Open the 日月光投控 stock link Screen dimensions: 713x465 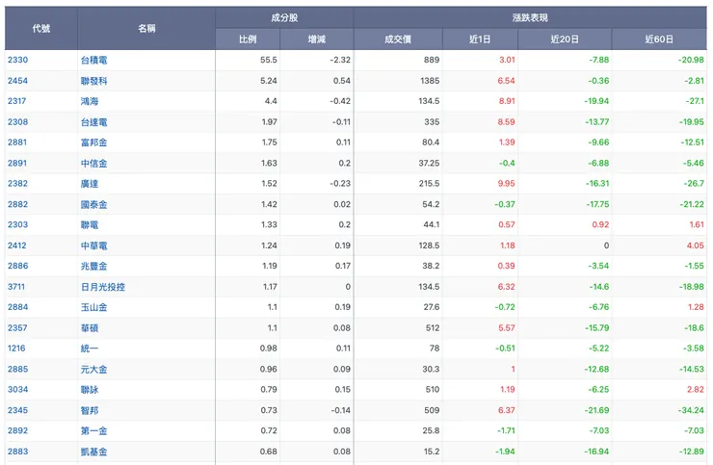point(103,286)
